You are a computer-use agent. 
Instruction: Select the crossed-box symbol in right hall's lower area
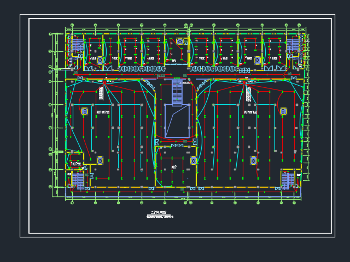253,160
